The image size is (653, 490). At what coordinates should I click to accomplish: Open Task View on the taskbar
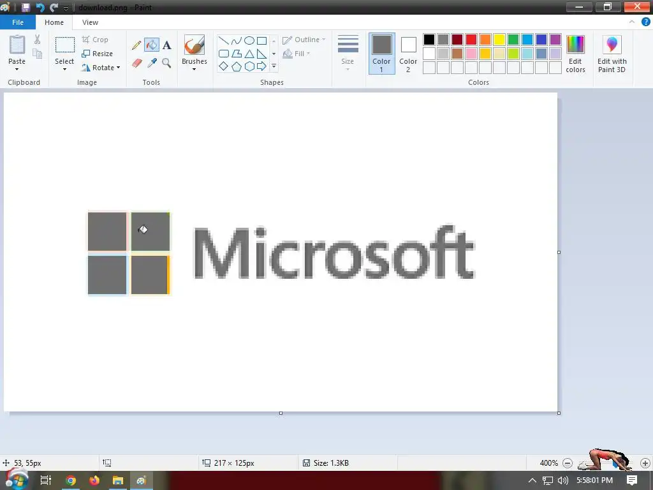[45, 480]
